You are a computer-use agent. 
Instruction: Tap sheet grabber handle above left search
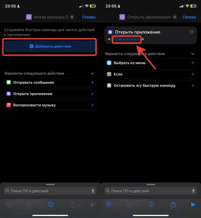(50, 184)
